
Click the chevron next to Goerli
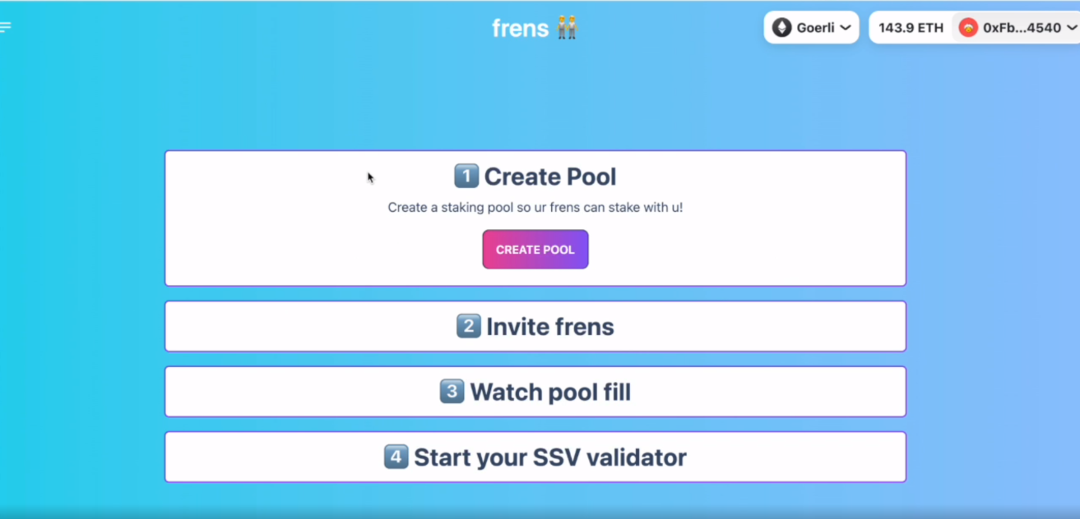point(845,28)
